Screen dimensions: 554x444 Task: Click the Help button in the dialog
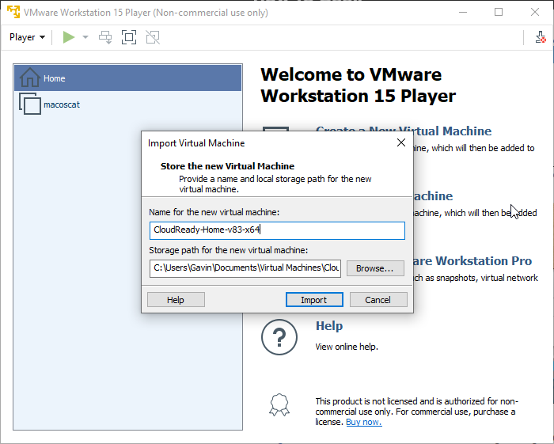click(176, 300)
